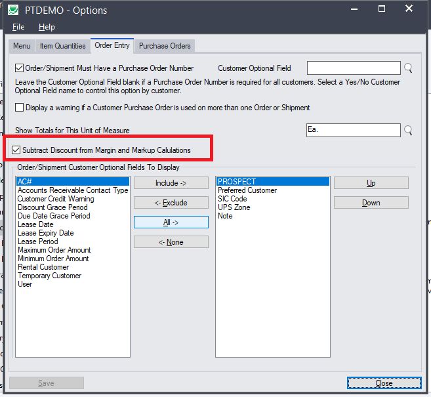Select Customer Credit Warning in available list
This screenshot has height=397, width=431.
pyautogui.click(x=55, y=199)
